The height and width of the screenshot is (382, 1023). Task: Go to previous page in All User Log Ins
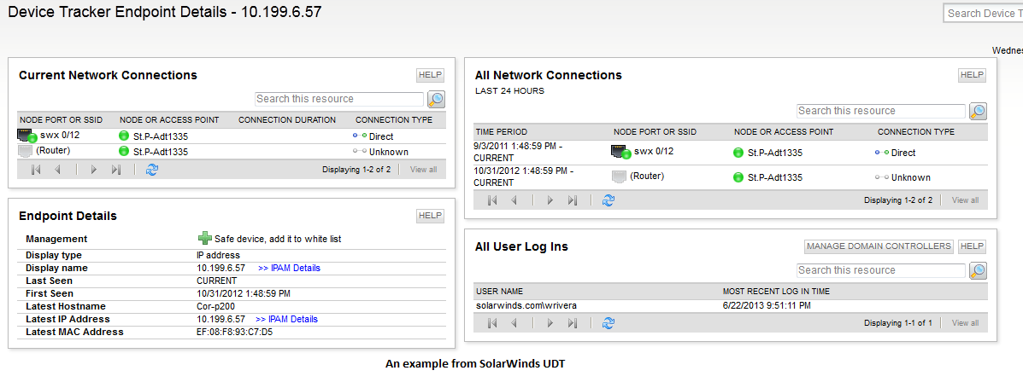(514, 323)
